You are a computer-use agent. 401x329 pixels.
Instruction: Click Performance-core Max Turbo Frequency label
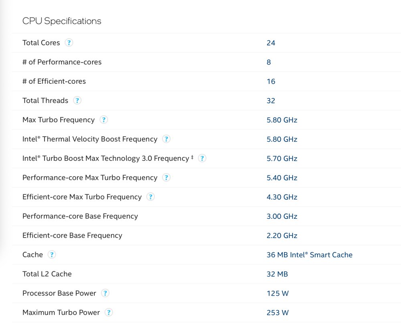tap(90, 178)
